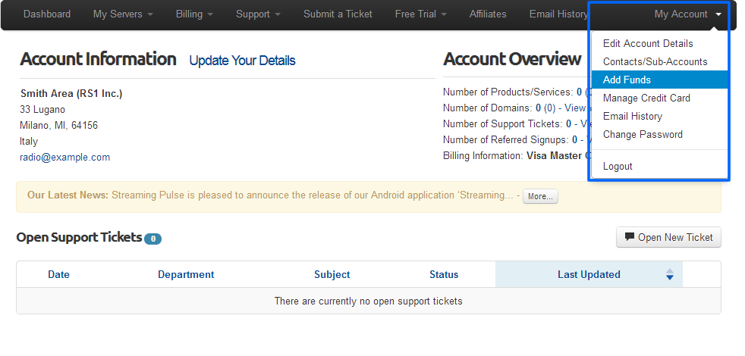Click the Smith Area (RS1 Inc.) name
The width and height of the screenshot is (745, 356).
click(x=71, y=93)
